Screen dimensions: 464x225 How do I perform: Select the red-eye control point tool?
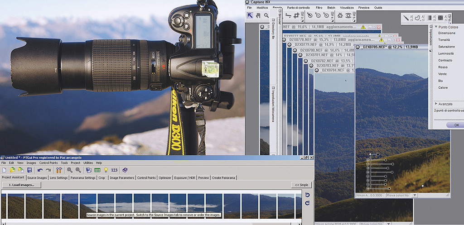click(x=348, y=16)
